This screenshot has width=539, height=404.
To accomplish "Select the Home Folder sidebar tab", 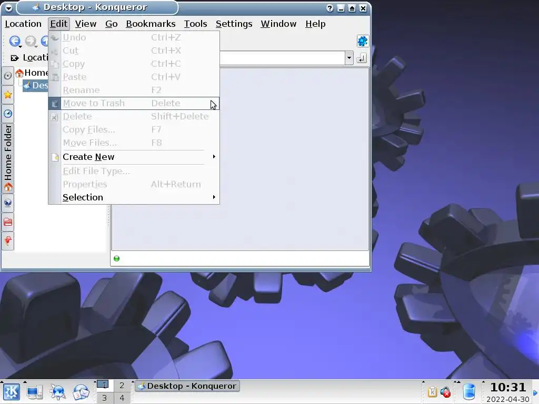I will coord(7,158).
